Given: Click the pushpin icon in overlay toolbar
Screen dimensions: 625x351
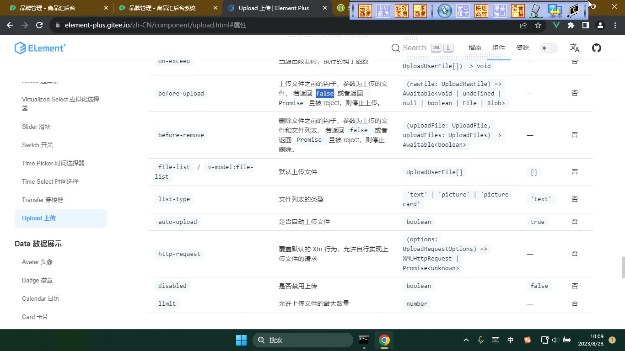Looking at the screenshot, I should 445,11.
